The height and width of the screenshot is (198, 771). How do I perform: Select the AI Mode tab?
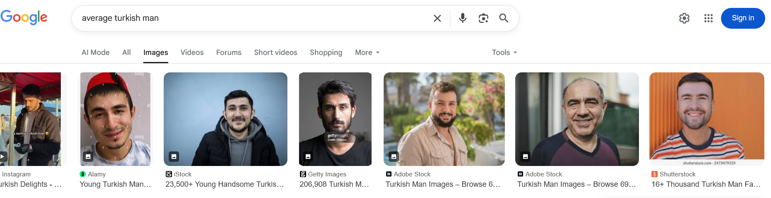95,52
